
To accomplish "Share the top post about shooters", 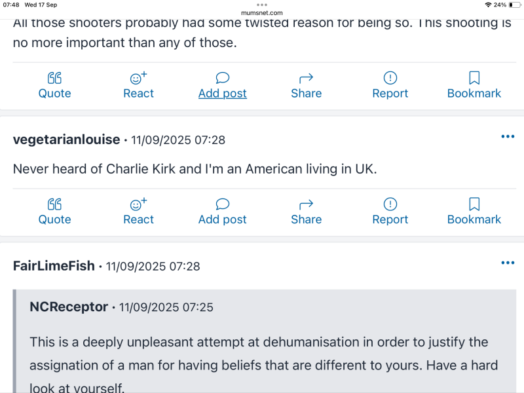I will (x=306, y=86).
